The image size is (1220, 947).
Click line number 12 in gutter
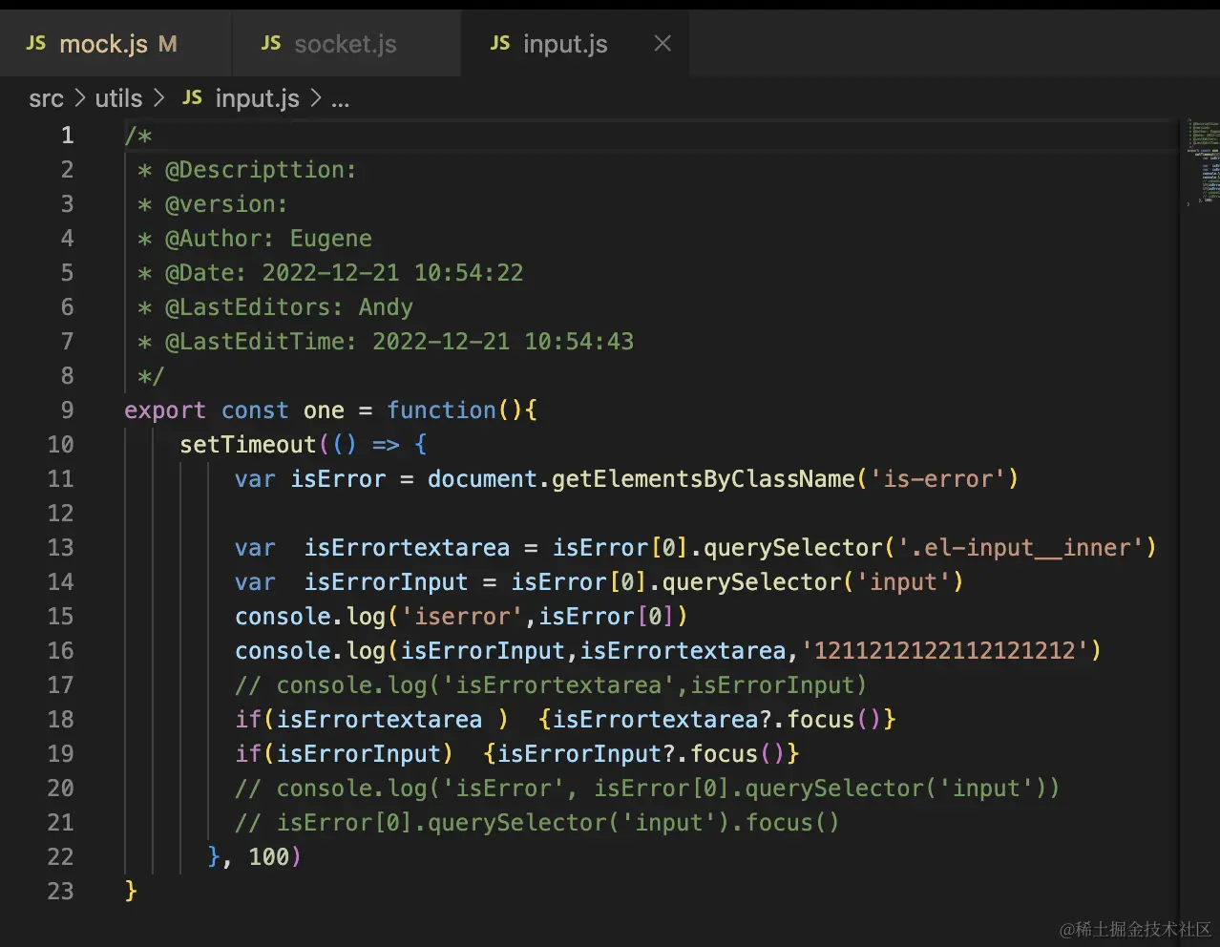[60, 514]
